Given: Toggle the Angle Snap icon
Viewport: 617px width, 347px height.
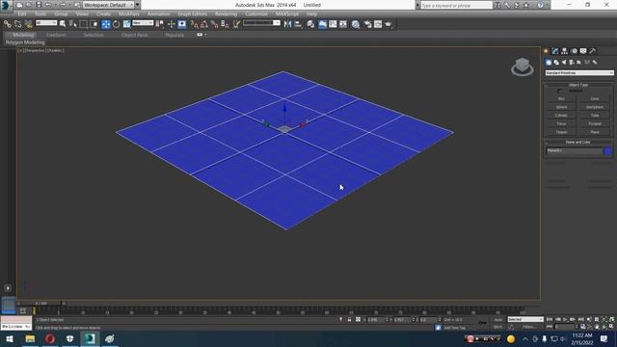Looking at the screenshot, I should click(x=204, y=24).
